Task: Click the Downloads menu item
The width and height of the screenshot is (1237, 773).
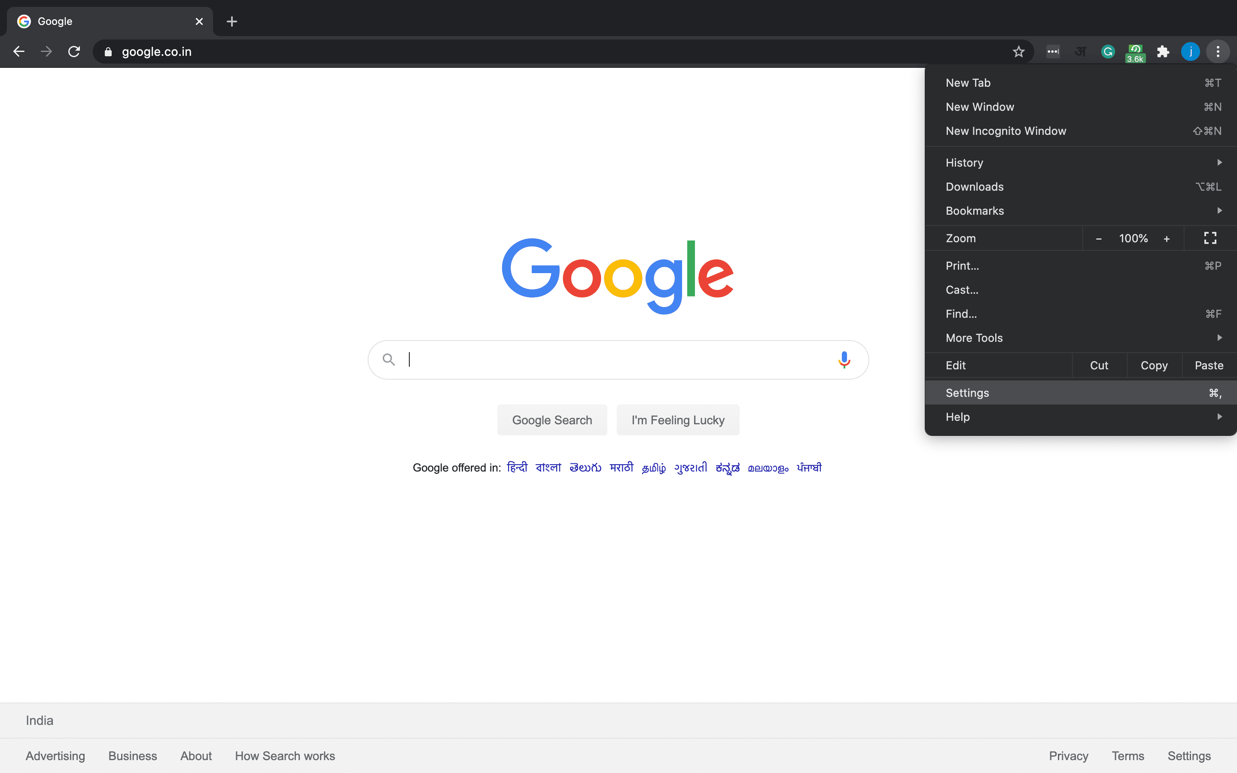Action: tap(974, 186)
